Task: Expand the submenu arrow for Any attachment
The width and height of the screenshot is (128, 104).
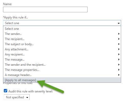Action: pos(119,49)
